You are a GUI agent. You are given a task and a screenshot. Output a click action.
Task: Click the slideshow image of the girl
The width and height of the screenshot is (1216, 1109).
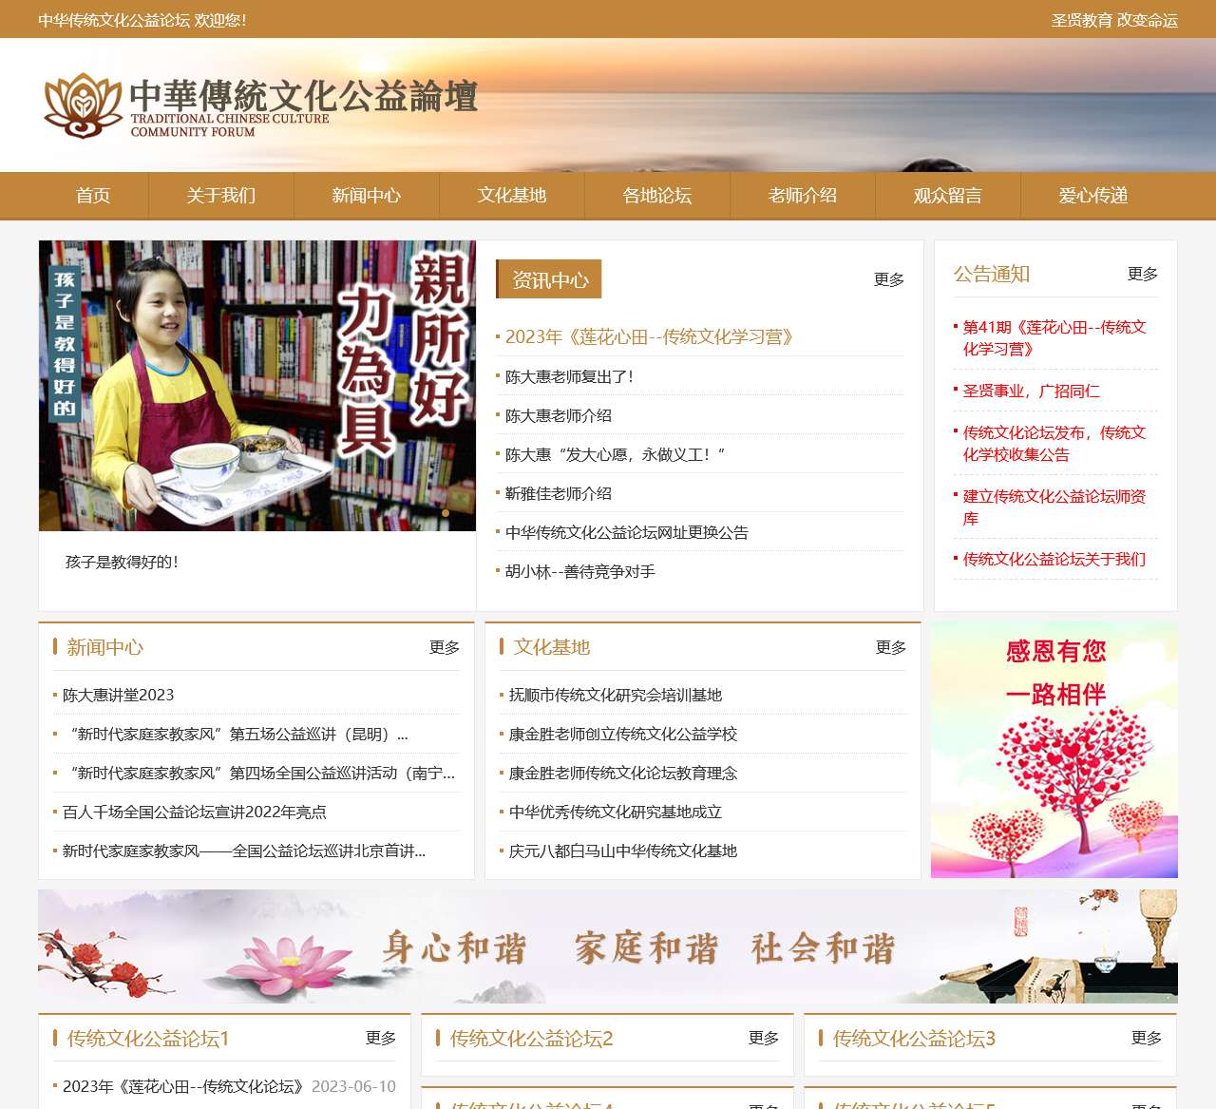(x=256, y=385)
